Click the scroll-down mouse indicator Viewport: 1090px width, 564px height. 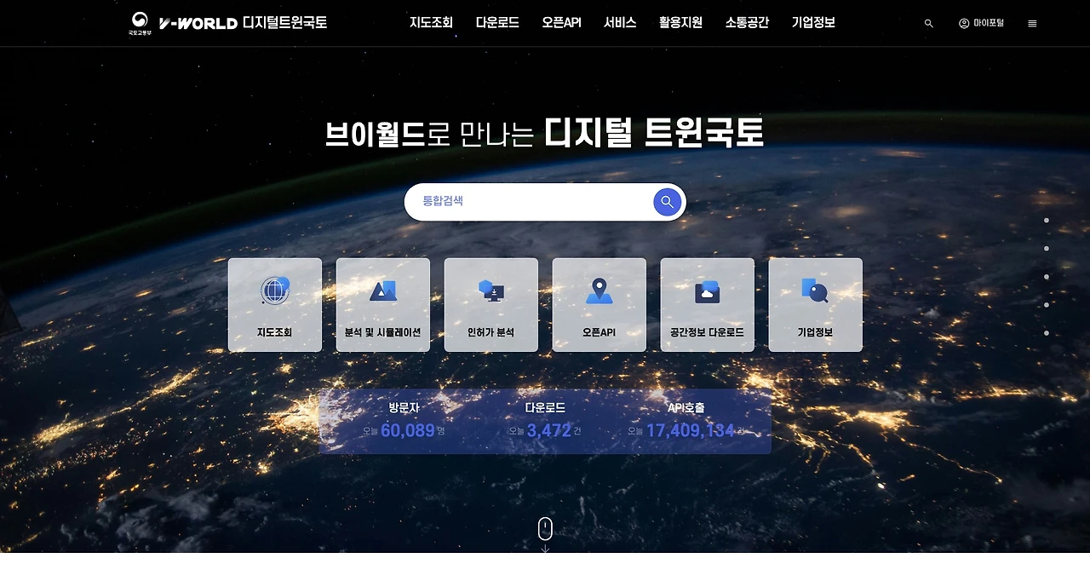[x=544, y=528]
